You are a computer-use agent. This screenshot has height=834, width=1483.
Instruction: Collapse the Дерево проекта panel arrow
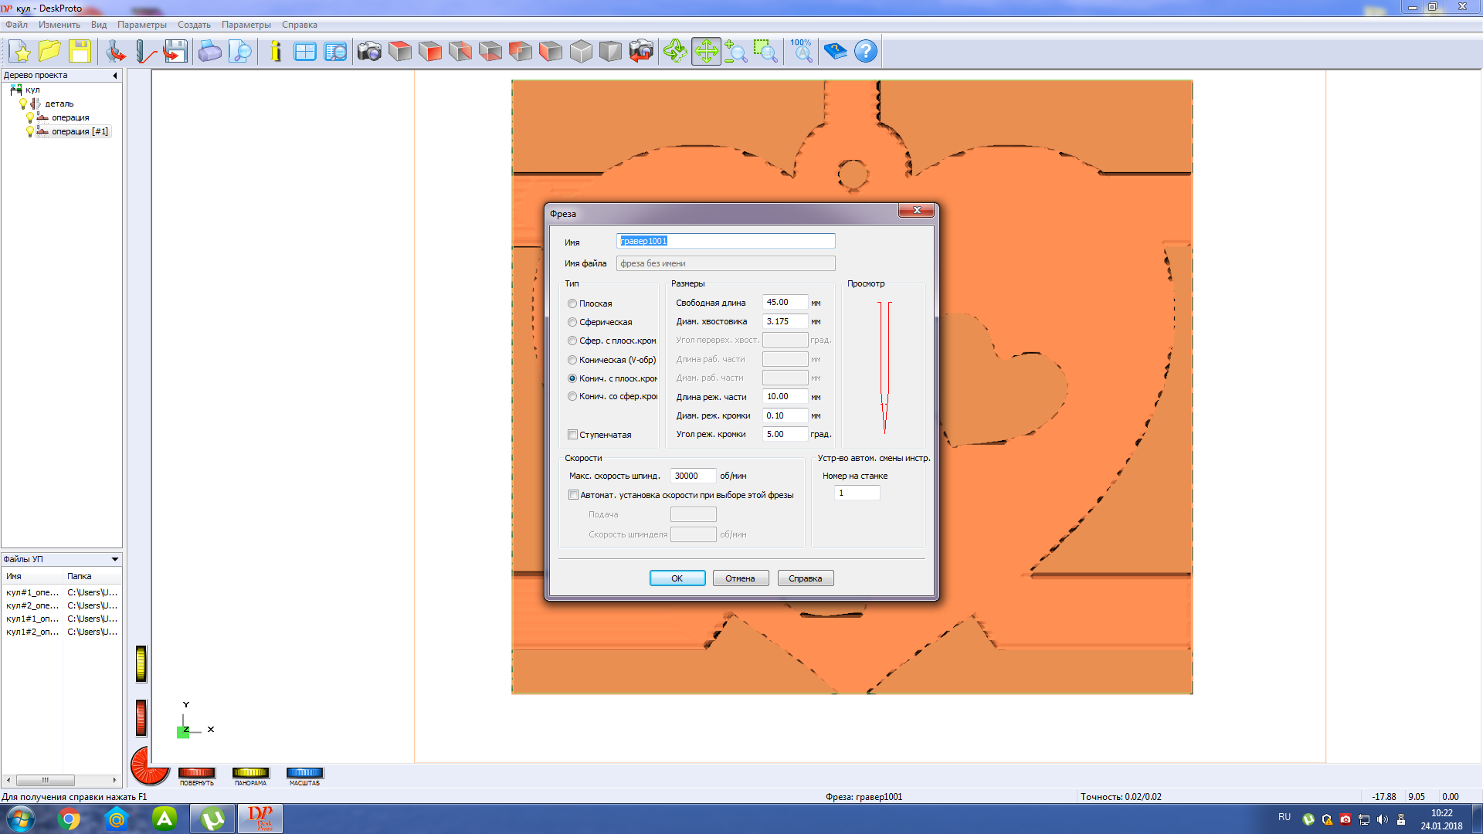(x=115, y=76)
